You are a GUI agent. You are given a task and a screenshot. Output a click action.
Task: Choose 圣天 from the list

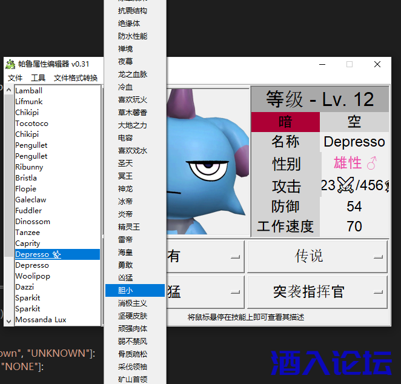pyautogui.click(x=135, y=163)
